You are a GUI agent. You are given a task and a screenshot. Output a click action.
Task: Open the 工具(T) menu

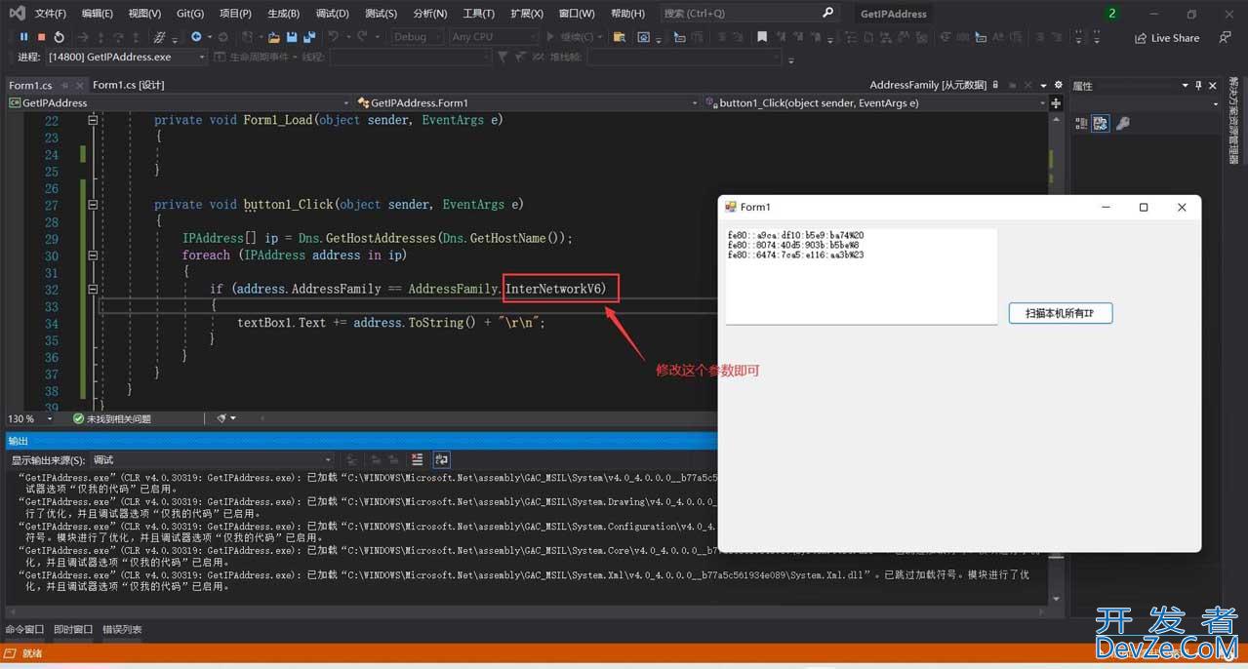(478, 14)
